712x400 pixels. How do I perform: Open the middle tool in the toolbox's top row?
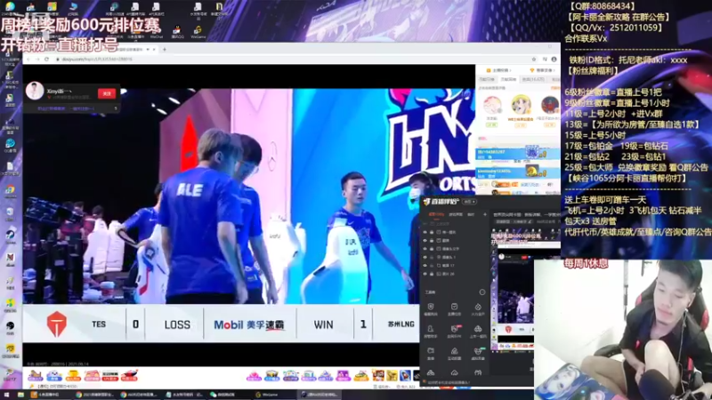454,309
